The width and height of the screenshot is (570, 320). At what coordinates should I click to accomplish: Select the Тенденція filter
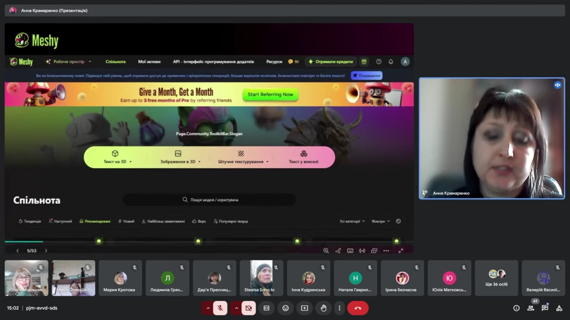pyautogui.click(x=30, y=221)
